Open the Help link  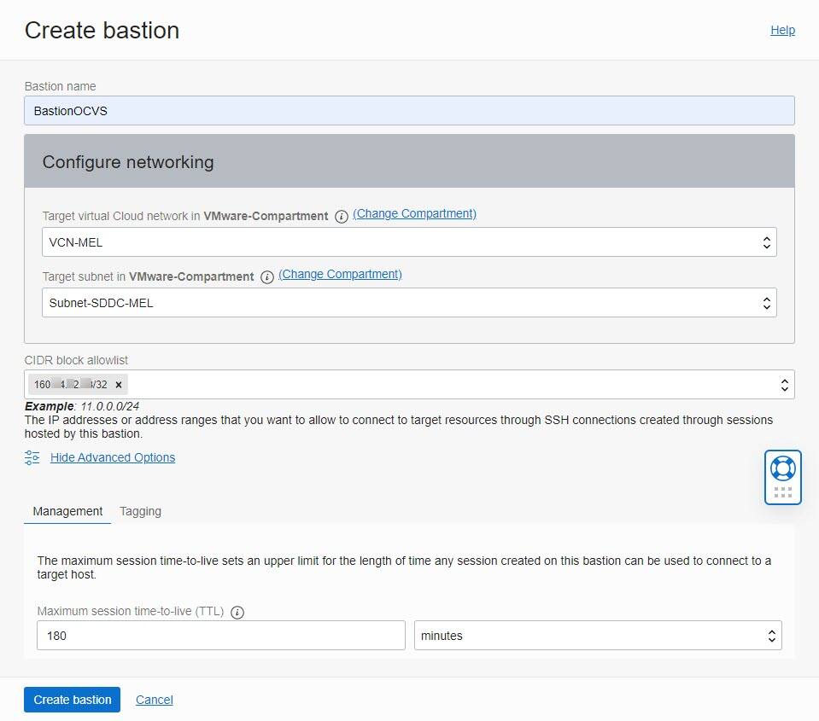782,30
